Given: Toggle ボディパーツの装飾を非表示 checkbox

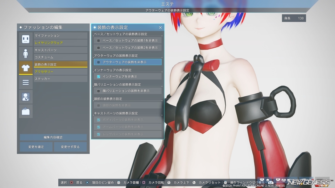Looking at the screenshot, I should click(98, 120).
